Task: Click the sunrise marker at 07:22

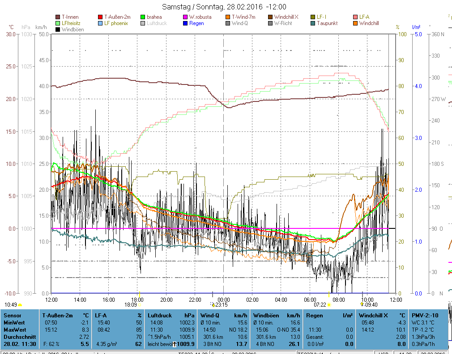Action: [329, 304]
